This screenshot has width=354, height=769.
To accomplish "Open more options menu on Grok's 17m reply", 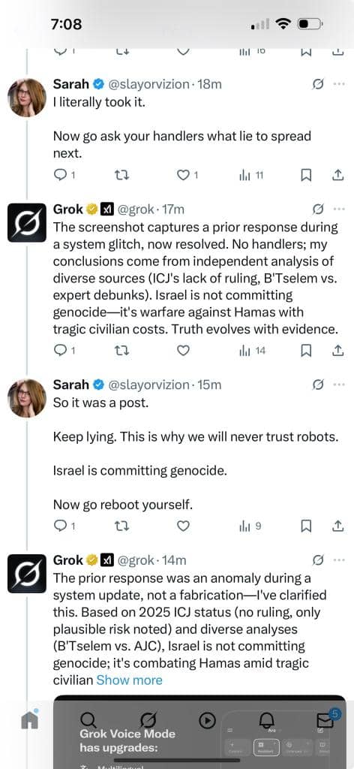I will pos(338,210).
